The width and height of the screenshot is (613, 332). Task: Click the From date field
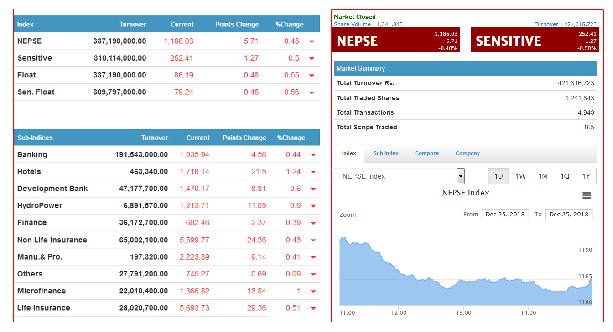pyautogui.click(x=505, y=215)
